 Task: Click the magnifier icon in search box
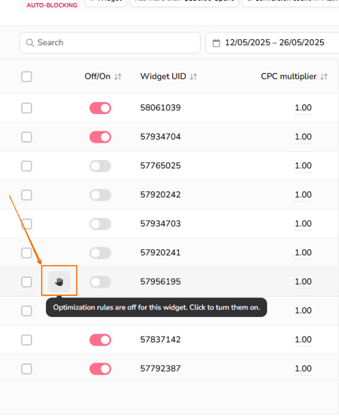(x=30, y=43)
